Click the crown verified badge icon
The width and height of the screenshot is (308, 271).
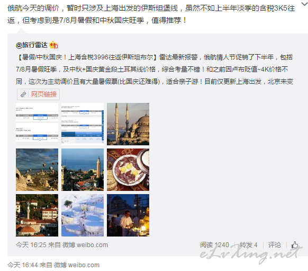point(53,45)
